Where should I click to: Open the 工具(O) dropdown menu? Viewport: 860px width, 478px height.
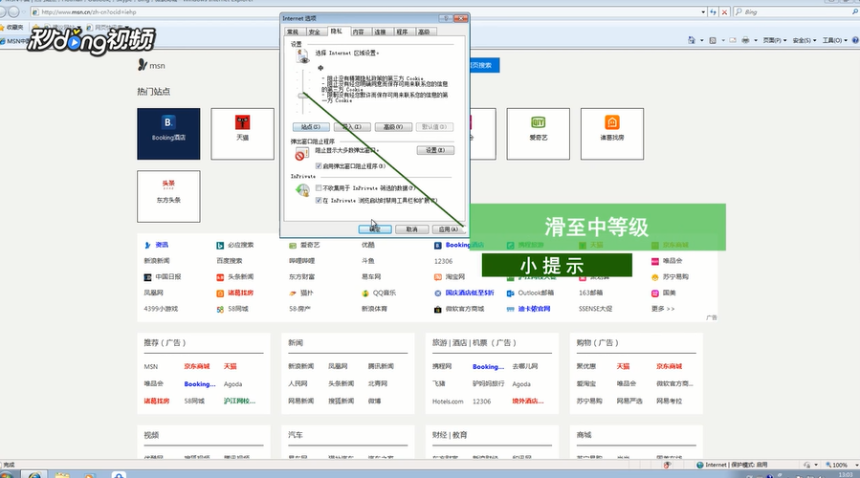coord(835,40)
